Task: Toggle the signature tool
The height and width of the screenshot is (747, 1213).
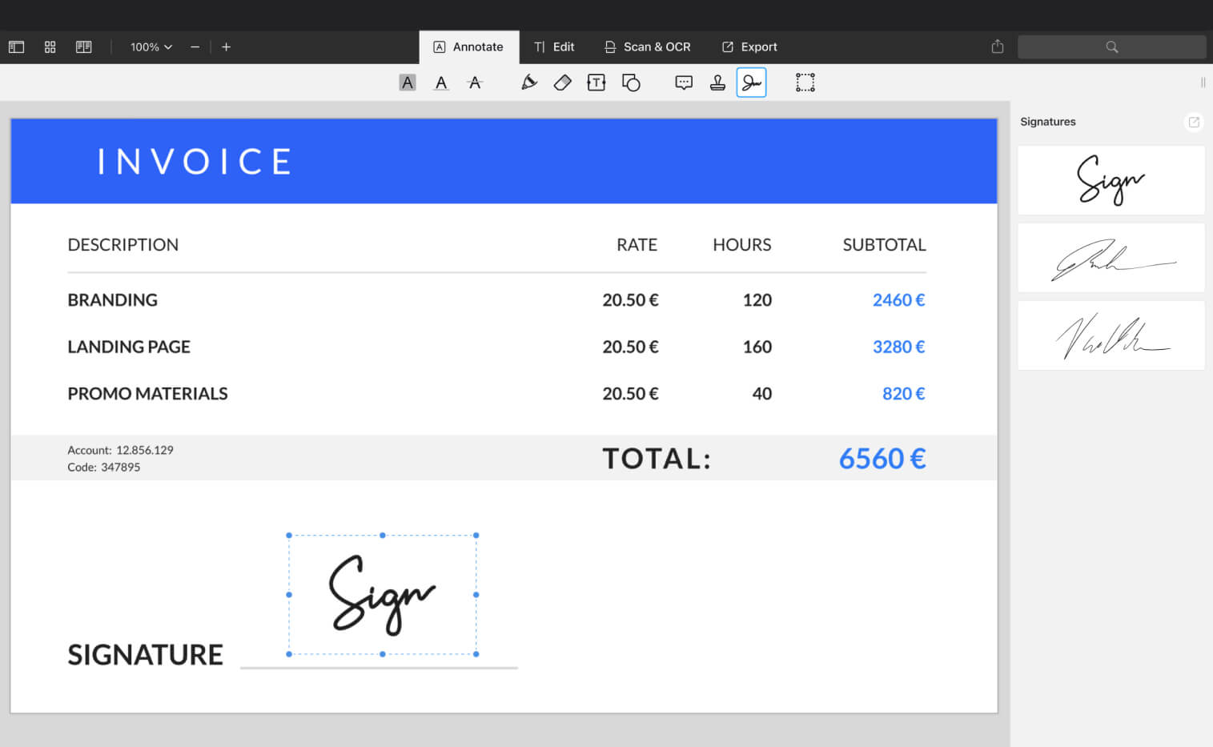Action: [x=751, y=82]
